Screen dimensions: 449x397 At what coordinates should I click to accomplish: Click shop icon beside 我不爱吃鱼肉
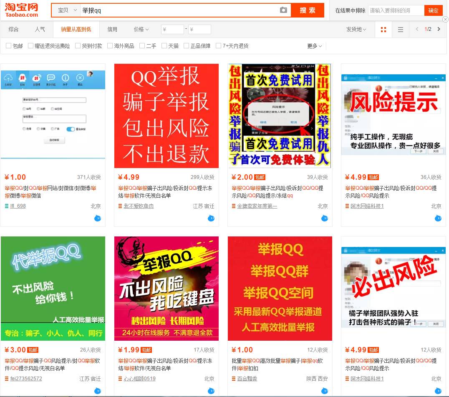(120, 206)
